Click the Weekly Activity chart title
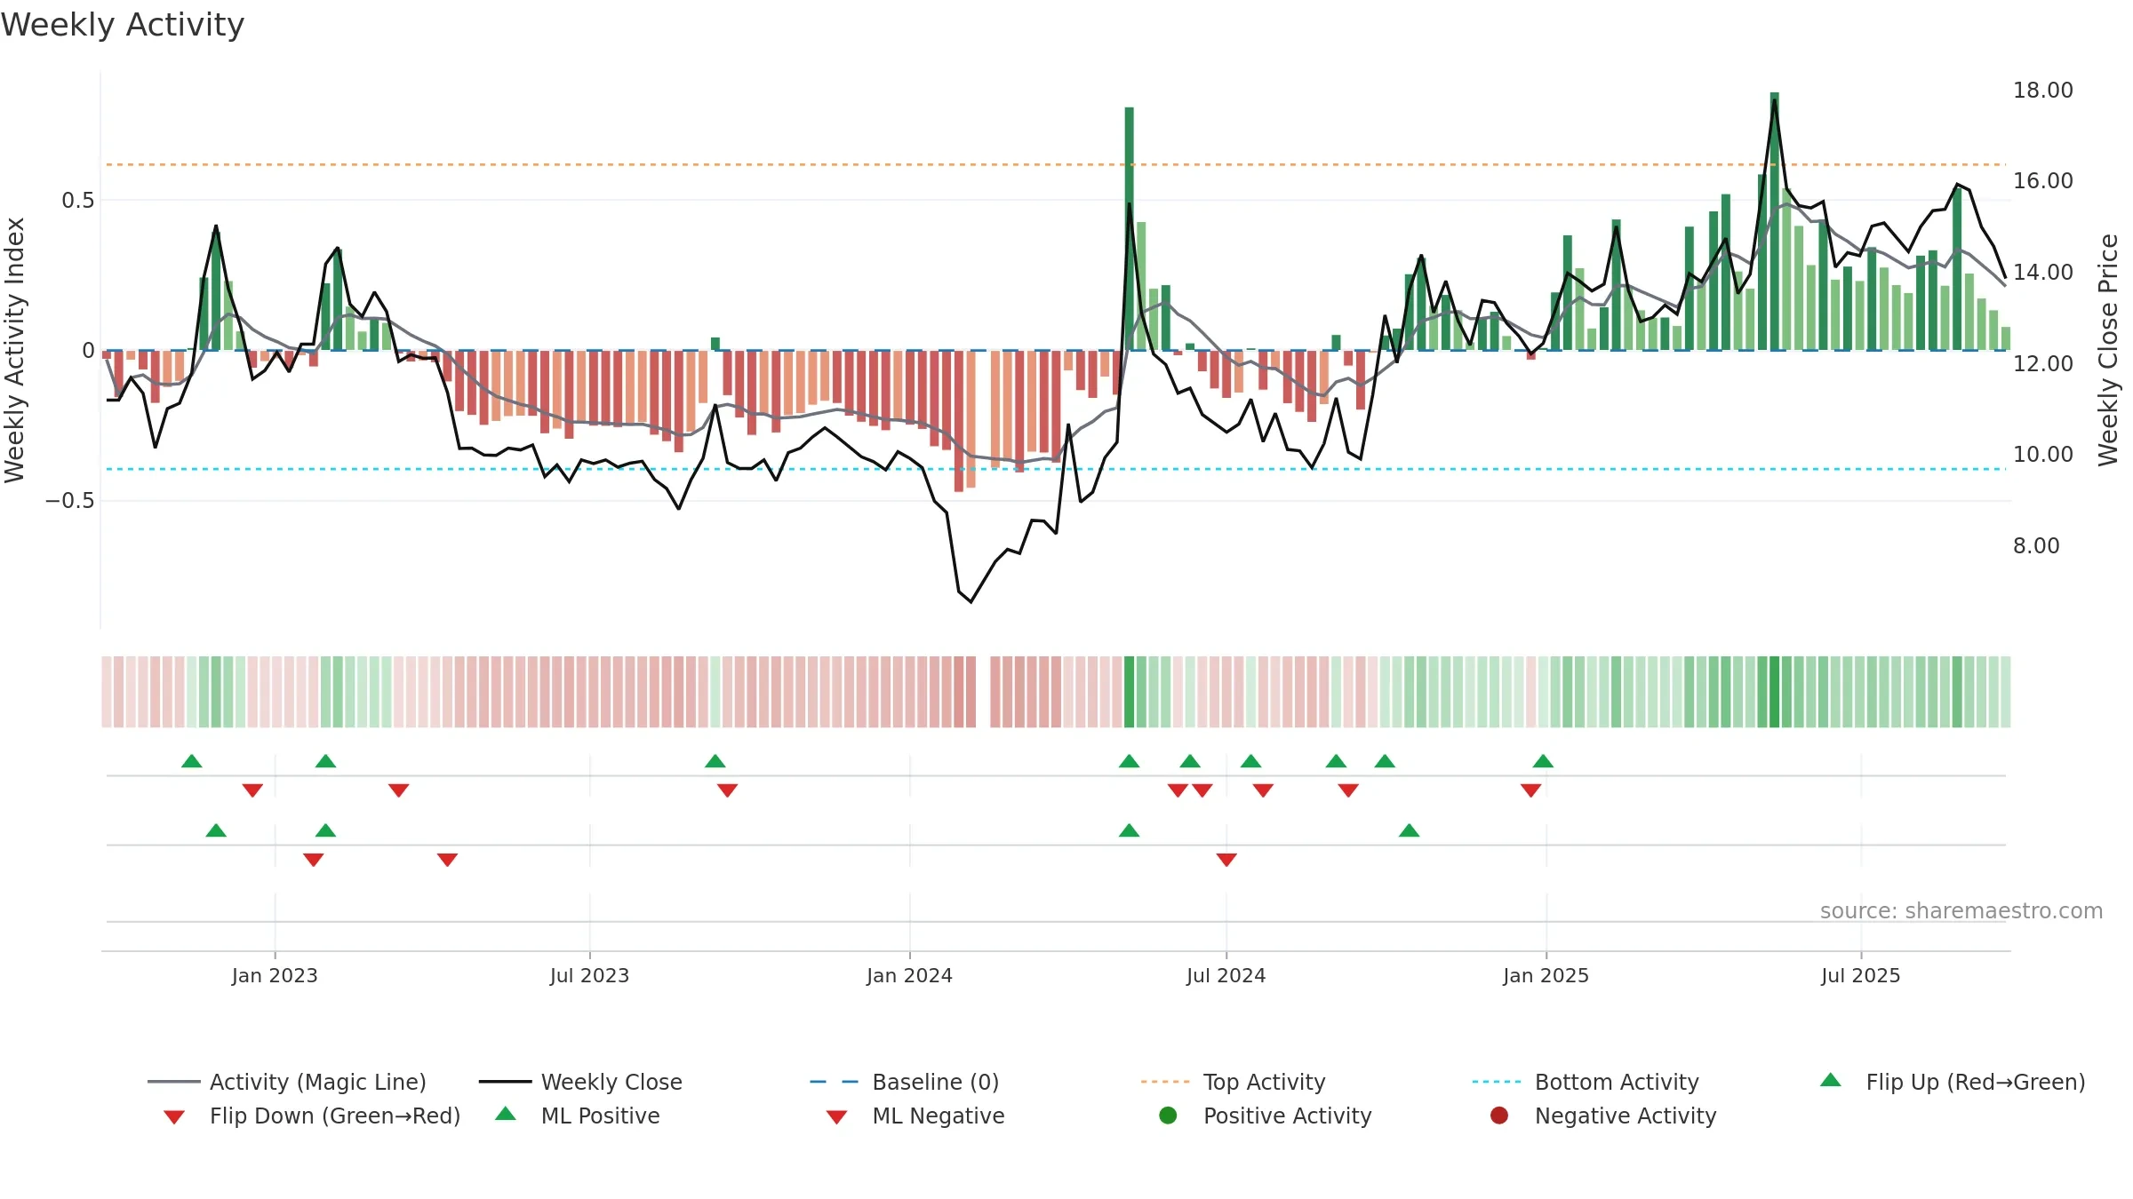Screen dimensions: 2133x1199 click(x=123, y=25)
